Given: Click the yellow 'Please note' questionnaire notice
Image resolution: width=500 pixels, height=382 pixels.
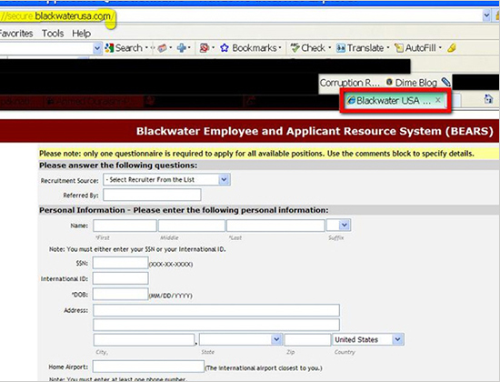Looking at the screenshot, I should click(256, 154).
